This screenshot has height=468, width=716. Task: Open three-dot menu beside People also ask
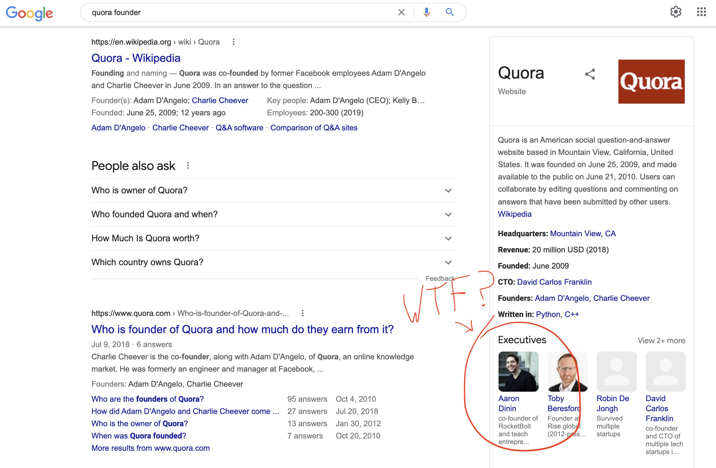(x=188, y=166)
